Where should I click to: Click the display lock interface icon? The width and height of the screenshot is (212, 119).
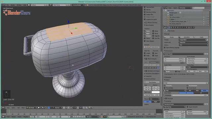[207, 40]
